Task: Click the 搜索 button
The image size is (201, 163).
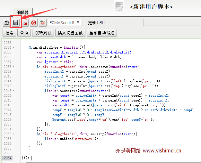Action: 9,33
